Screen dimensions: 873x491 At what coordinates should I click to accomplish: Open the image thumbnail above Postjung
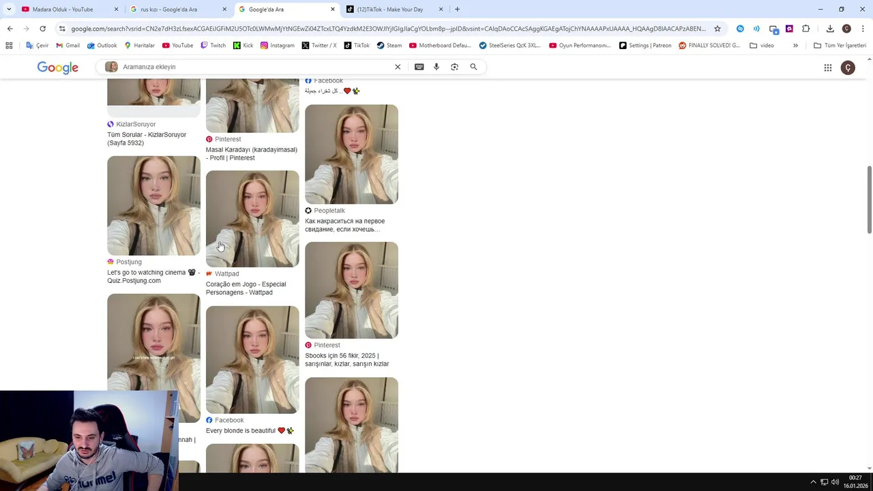coord(153,205)
